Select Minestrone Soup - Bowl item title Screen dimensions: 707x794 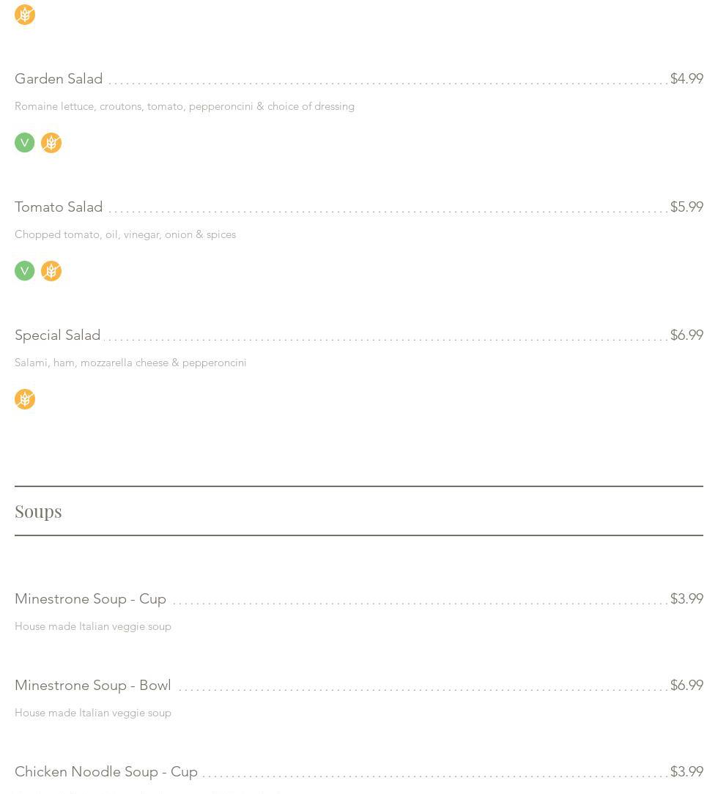click(92, 686)
